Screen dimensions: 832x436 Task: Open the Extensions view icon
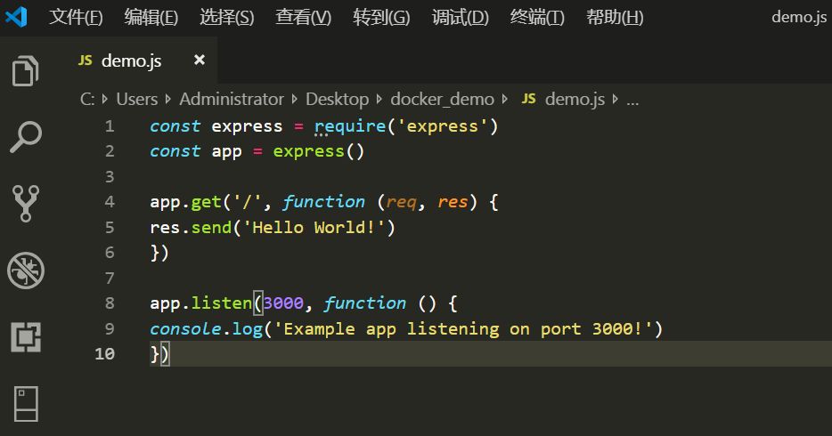point(26,337)
